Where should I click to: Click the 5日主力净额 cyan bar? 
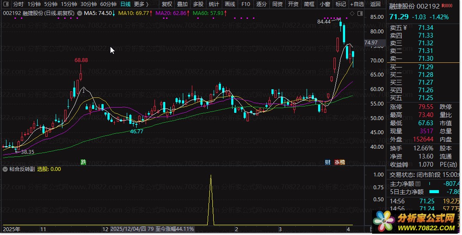434,192
